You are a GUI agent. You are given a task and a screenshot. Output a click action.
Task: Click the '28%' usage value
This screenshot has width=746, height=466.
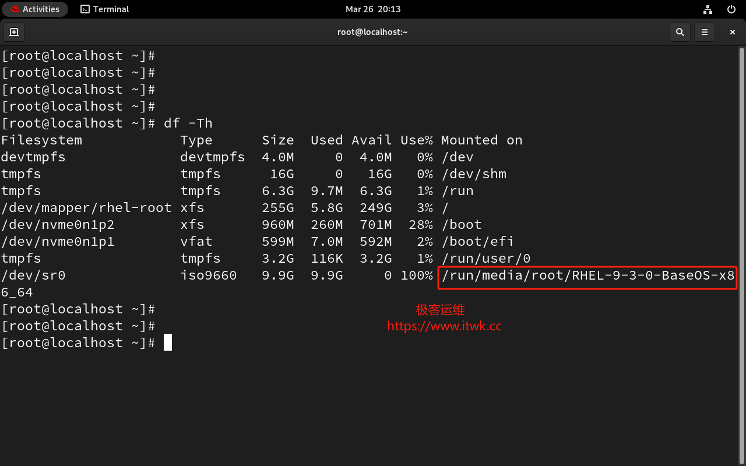[421, 225]
